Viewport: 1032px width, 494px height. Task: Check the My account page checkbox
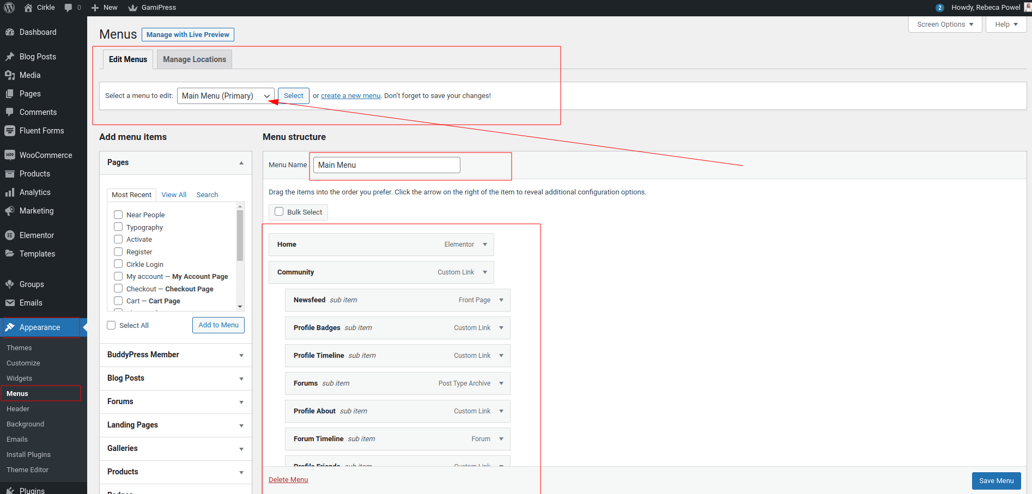(x=118, y=276)
